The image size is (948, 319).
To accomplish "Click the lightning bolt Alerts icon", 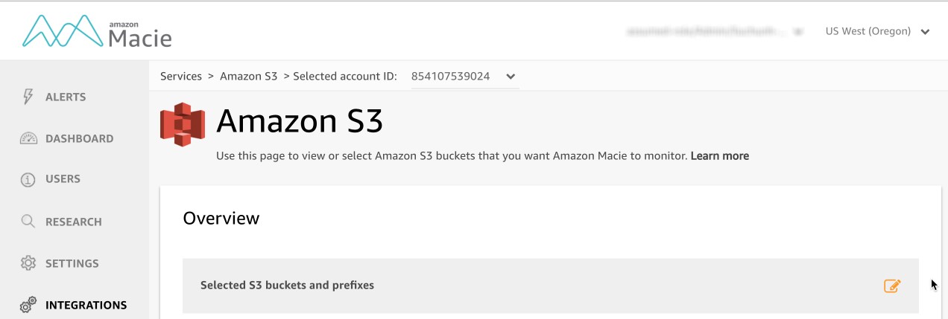I will pos(28,97).
